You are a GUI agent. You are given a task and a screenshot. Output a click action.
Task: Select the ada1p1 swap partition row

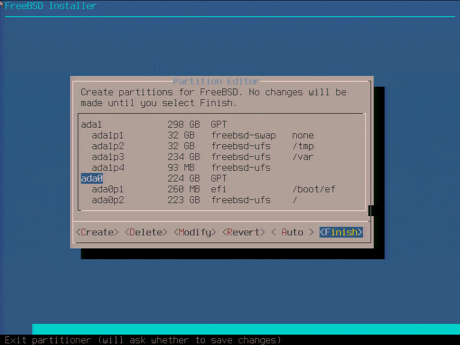click(x=222, y=135)
